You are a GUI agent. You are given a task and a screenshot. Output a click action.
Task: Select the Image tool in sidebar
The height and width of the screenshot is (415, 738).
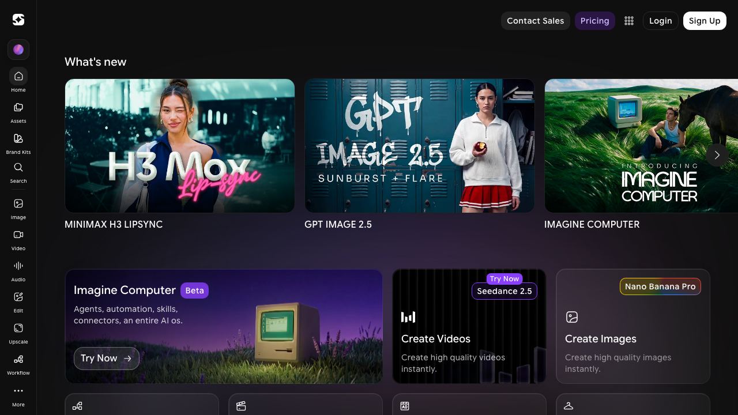pos(18,209)
